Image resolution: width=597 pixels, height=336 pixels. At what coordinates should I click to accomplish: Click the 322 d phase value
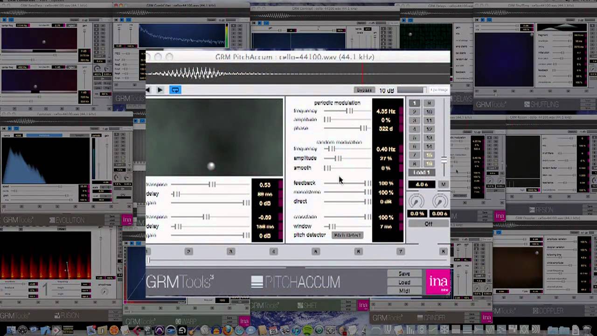(x=386, y=129)
